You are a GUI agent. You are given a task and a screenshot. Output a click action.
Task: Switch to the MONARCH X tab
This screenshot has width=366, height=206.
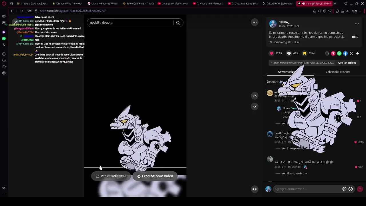[278, 4]
